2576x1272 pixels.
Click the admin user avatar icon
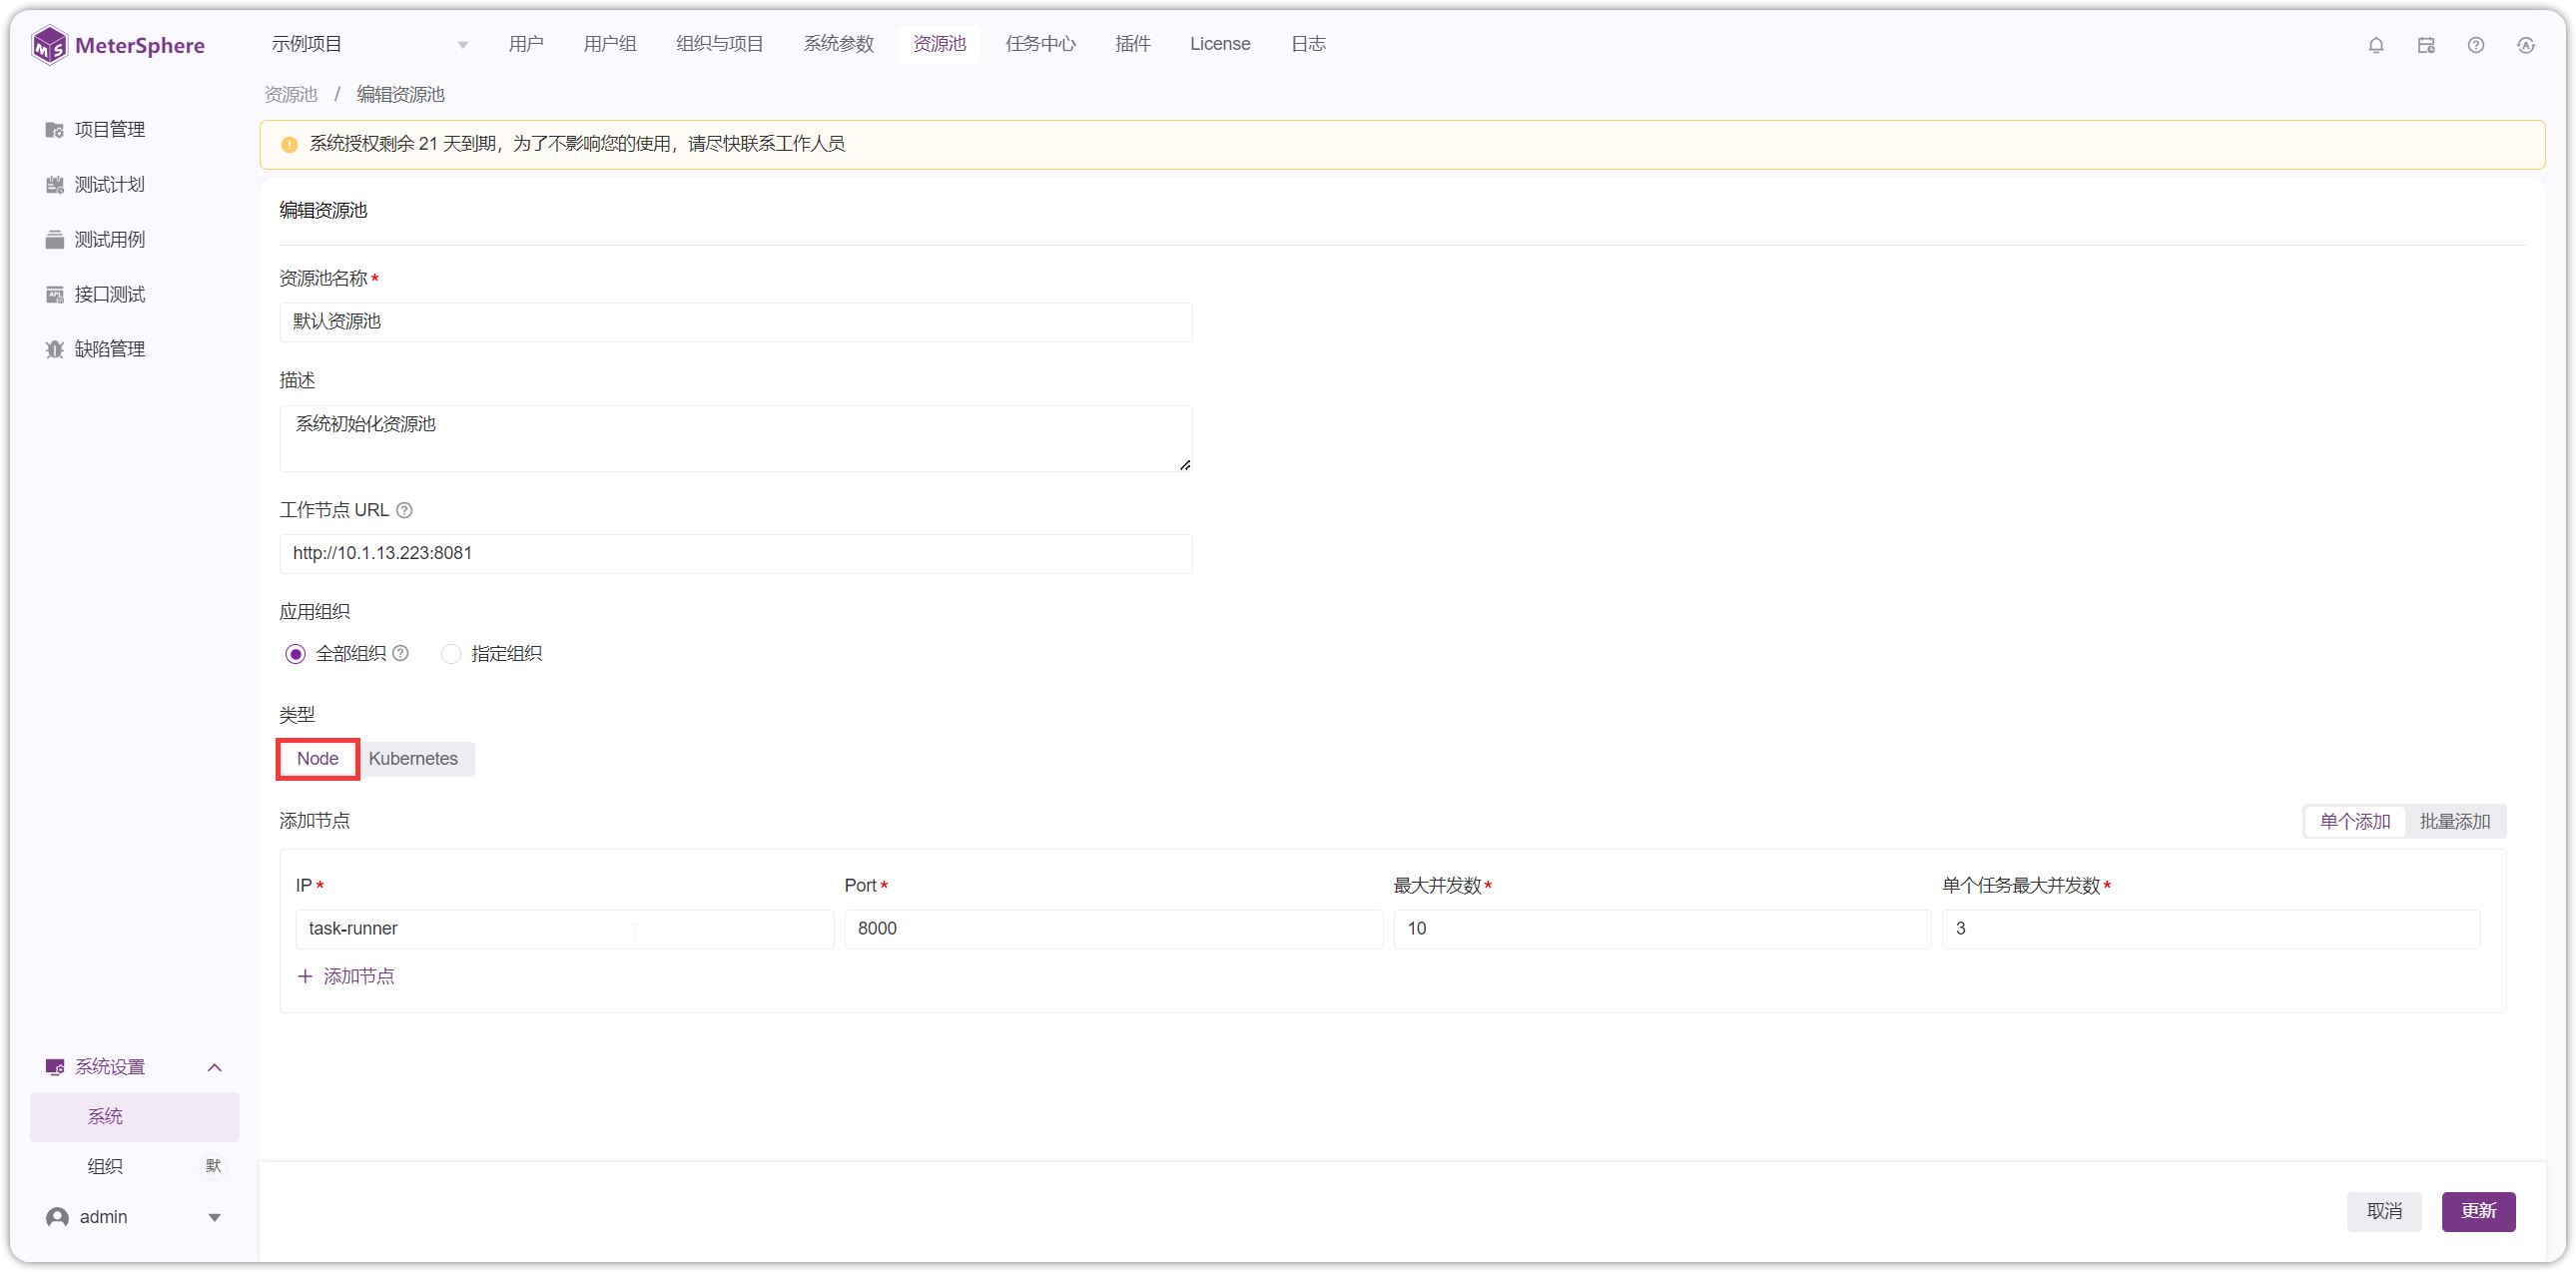pyautogui.click(x=58, y=1217)
